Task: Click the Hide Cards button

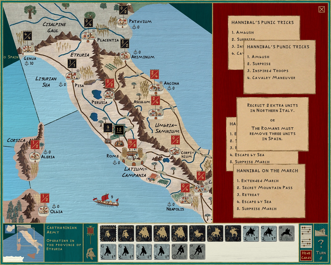Action: [x=306, y=255]
